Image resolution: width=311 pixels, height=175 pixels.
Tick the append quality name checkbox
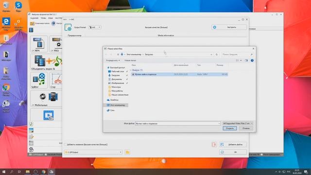(x=66, y=145)
